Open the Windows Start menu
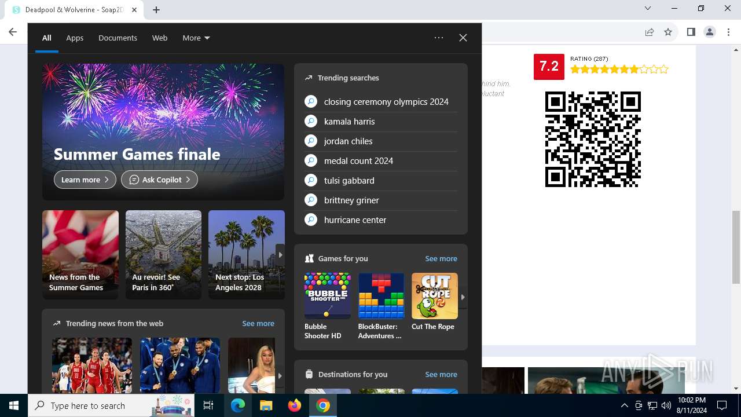Viewport: 741px width, 417px height. pyautogui.click(x=14, y=405)
